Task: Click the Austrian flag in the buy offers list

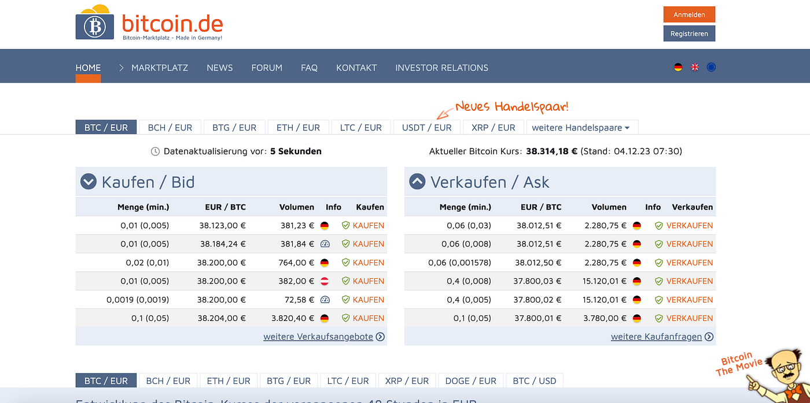Action: click(325, 281)
